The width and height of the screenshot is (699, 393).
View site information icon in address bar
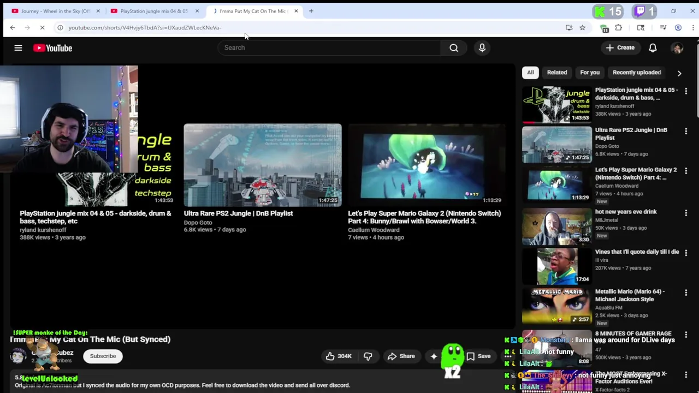pyautogui.click(x=60, y=27)
